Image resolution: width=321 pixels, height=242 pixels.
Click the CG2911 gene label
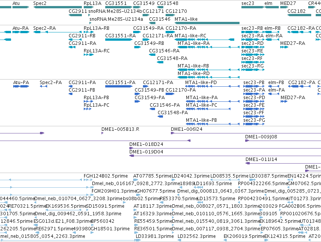[78, 11]
